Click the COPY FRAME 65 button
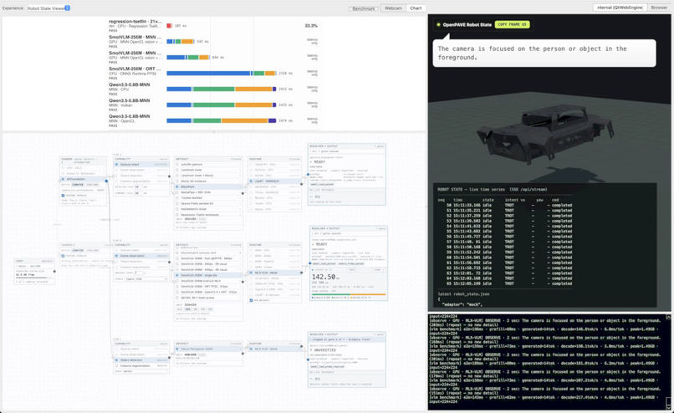 (x=512, y=24)
